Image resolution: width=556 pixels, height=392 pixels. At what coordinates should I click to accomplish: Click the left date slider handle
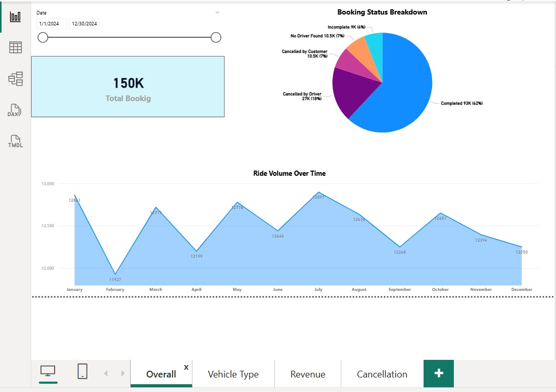[43, 37]
